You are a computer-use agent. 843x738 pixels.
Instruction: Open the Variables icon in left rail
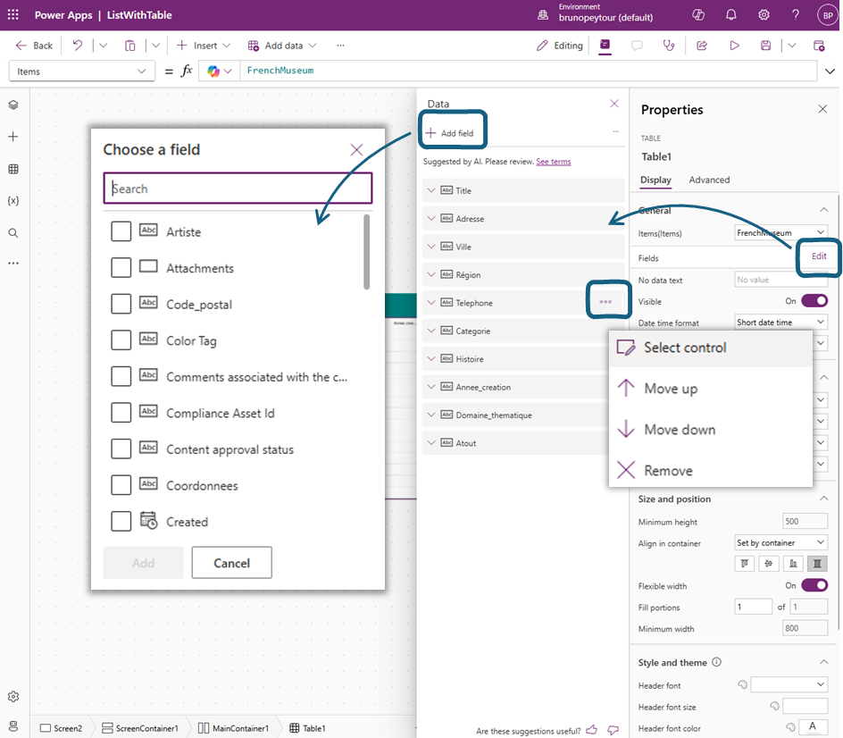coord(13,201)
